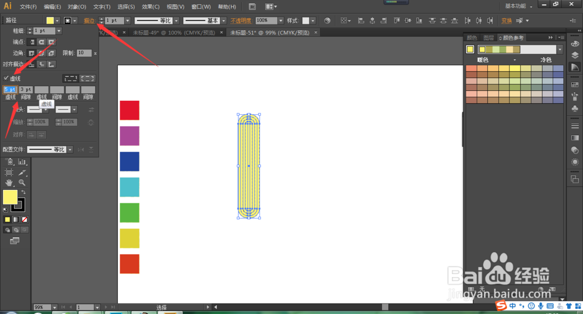Switch to the 图层 panel tab
This screenshot has width=583, height=314.
tap(489, 38)
